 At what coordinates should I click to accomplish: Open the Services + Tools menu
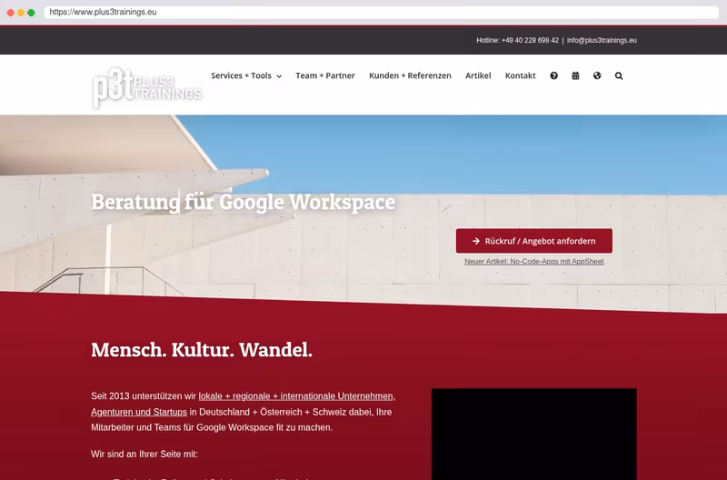241,75
